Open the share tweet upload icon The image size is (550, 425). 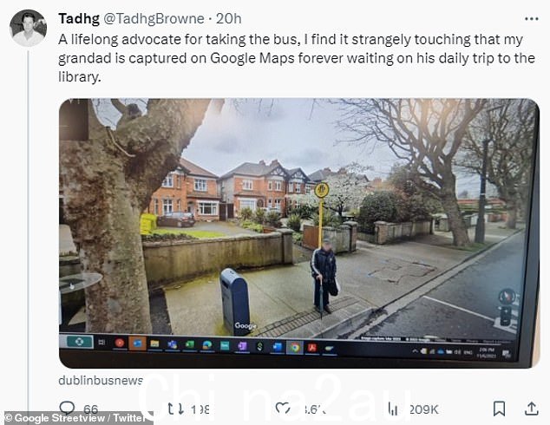pos(531,409)
